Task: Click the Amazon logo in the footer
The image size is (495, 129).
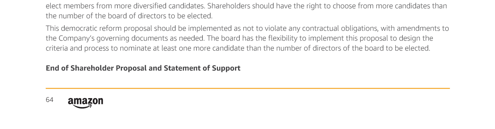Action: click(x=86, y=103)
